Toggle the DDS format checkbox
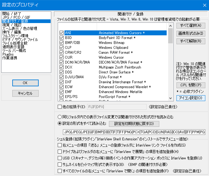This screenshot has height=176, width=209. (x=61, y=72)
